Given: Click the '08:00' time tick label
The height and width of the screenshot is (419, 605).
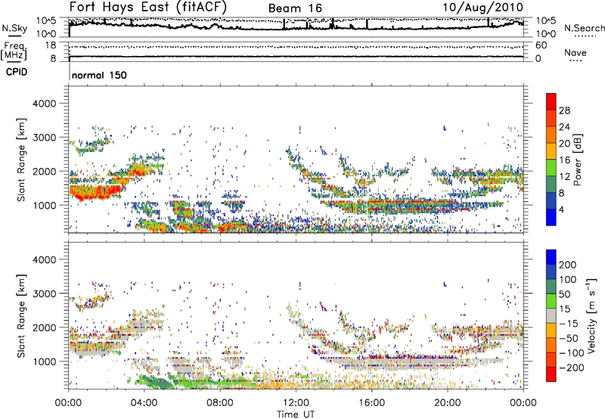Looking at the screenshot, I should pos(220,403).
